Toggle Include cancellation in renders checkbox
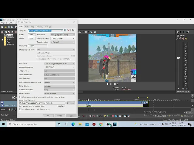Image resolution: width=194 pixels, height=145 pixels. pyautogui.click(x=38, y=59)
